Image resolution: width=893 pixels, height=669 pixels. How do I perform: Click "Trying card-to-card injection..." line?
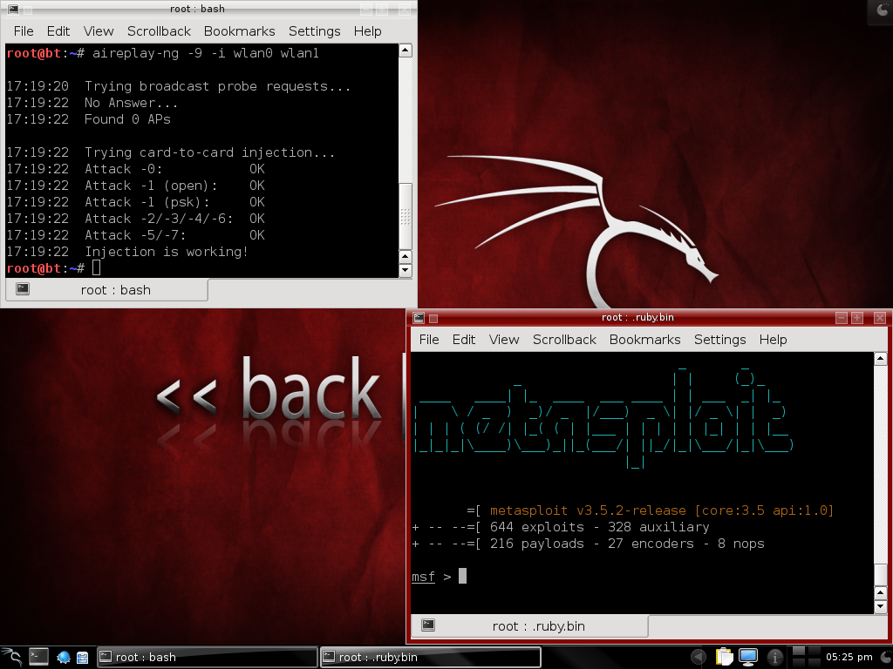(x=209, y=152)
